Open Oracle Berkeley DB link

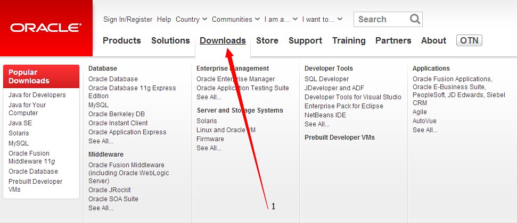[x=117, y=114]
